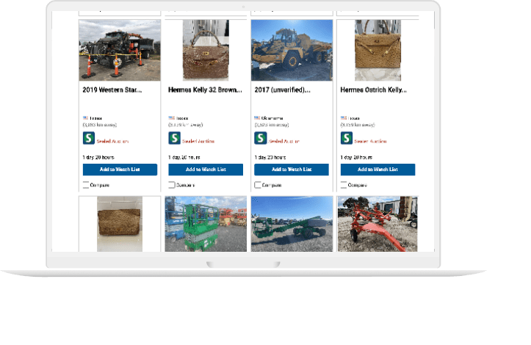Check Compare for Hermes Ostrich Kelly
The image size is (531, 345).
344,185
